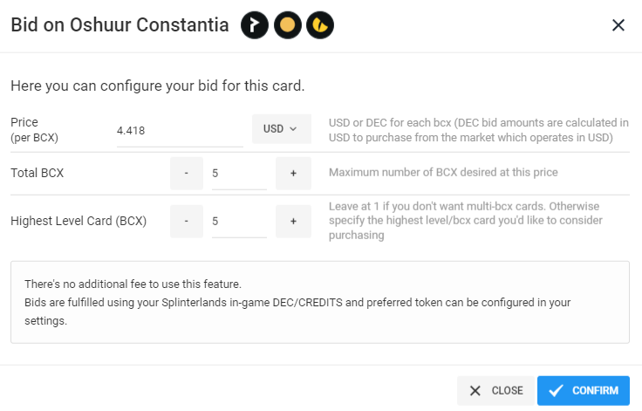The width and height of the screenshot is (642, 411).
Task: Click the no additional fee info box
Action: click(320, 302)
